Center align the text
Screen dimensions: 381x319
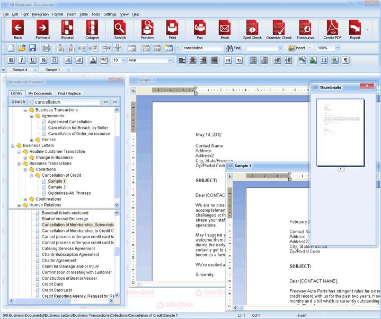pyautogui.click(x=193, y=60)
